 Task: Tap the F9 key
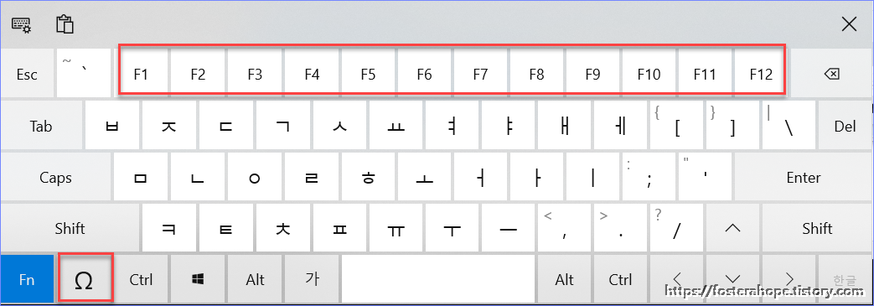click(592, 74)
